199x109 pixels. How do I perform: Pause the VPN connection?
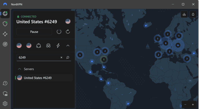[34, 32]
